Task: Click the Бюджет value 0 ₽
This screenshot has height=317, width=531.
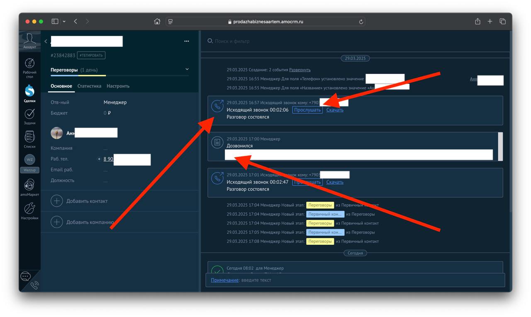Action: click(107, 113)
